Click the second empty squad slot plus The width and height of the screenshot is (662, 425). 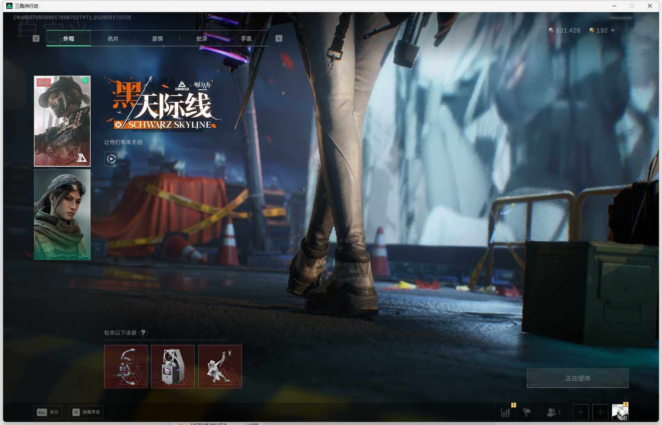coord(600,412)
